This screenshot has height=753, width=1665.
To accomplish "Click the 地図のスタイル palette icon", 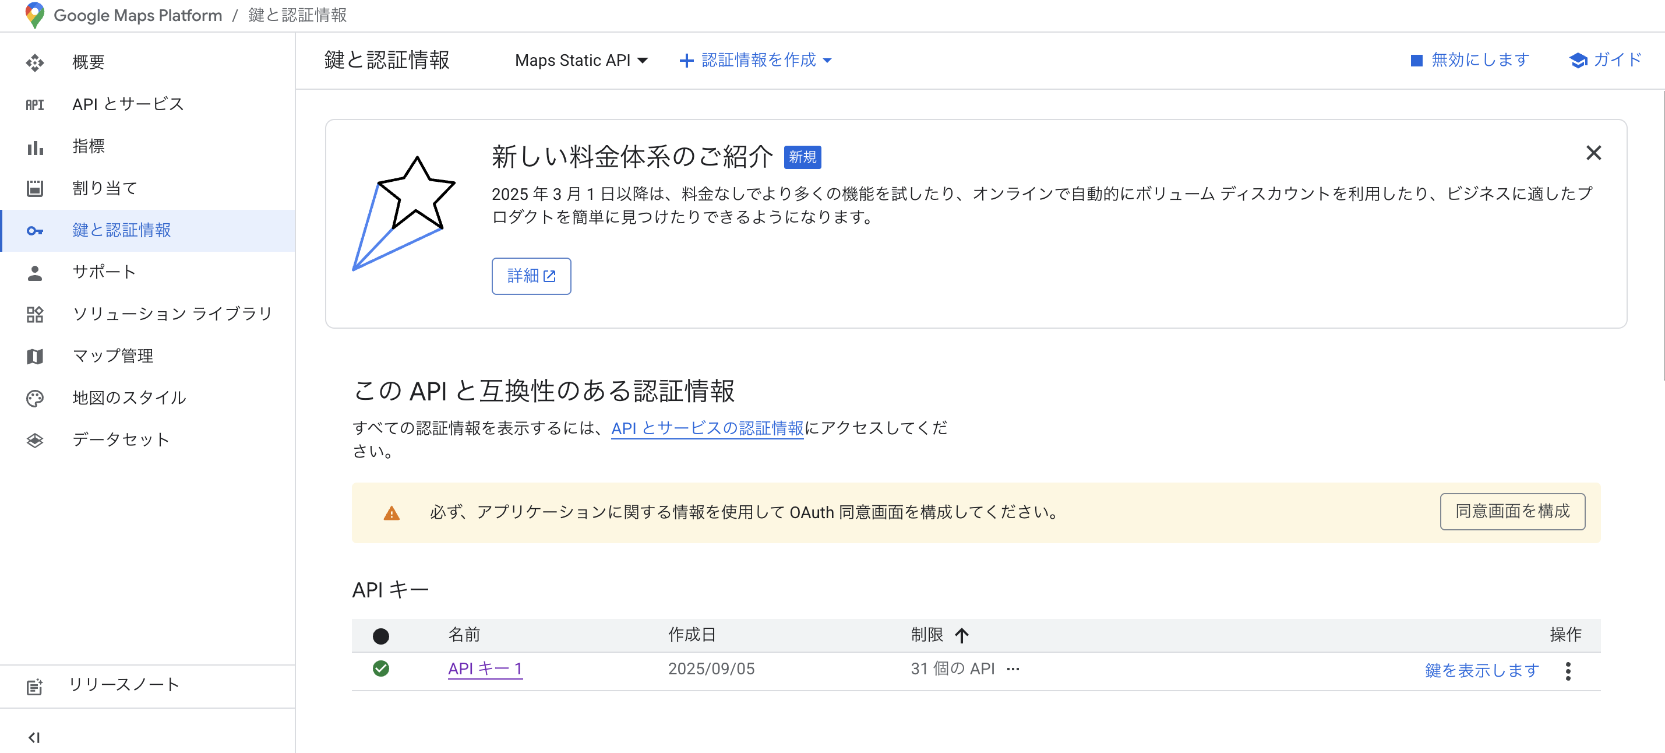I will [x=34, y=397].
